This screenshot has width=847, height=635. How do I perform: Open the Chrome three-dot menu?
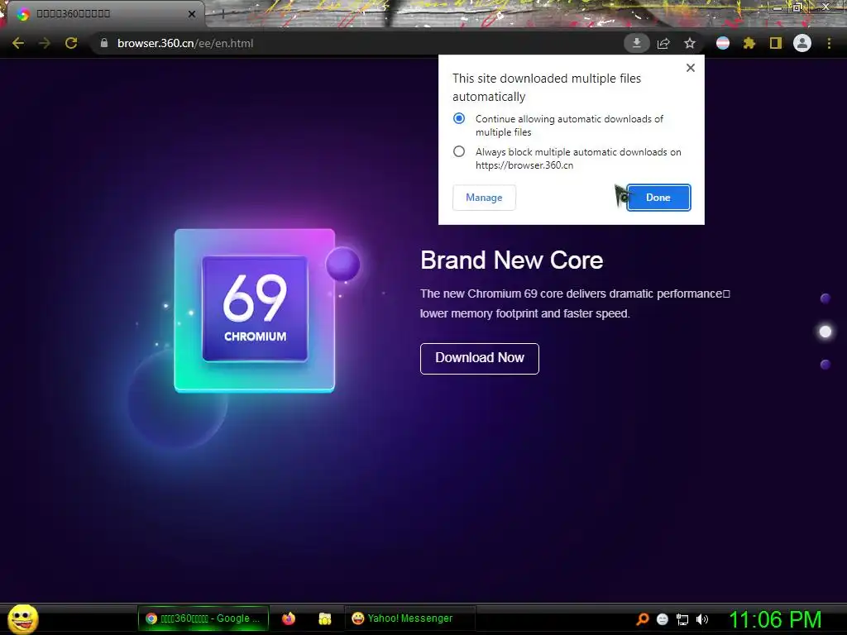tap(829, 43)
